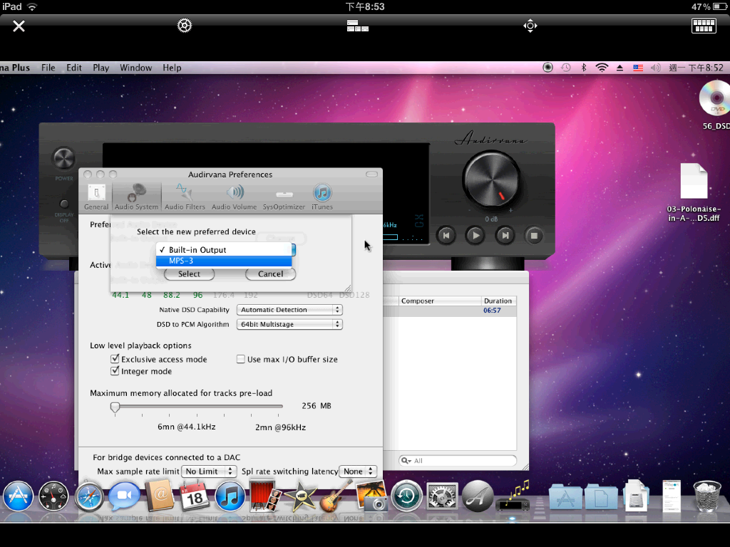
Task: Open the Window menu
Action: tap(136, 68)
